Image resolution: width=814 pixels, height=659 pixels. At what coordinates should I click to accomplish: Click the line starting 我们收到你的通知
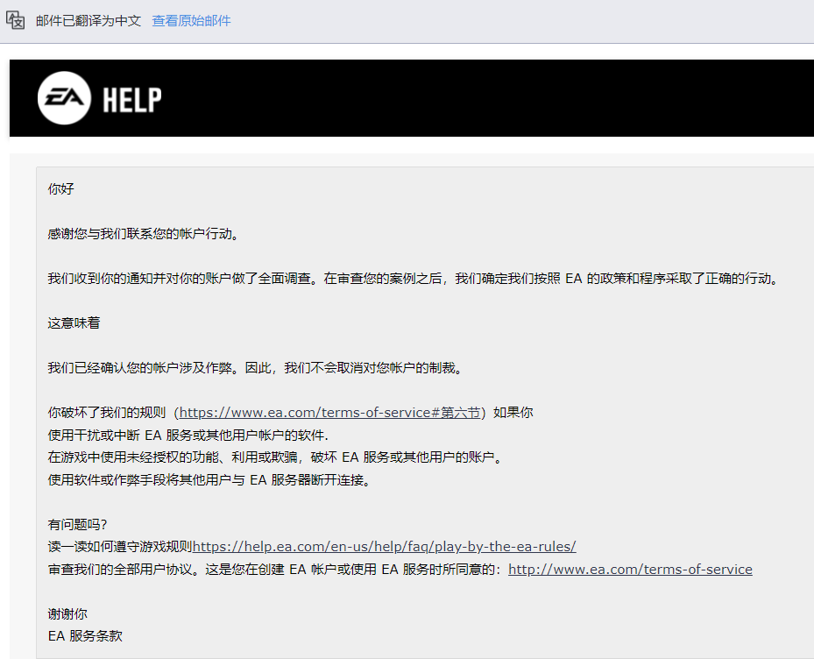[414, 279]
